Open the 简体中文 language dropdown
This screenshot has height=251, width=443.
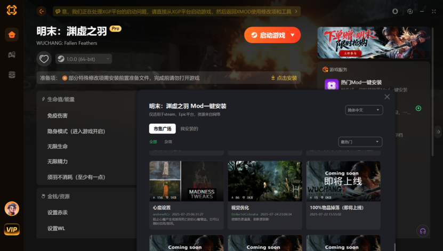tap(364, 110)
